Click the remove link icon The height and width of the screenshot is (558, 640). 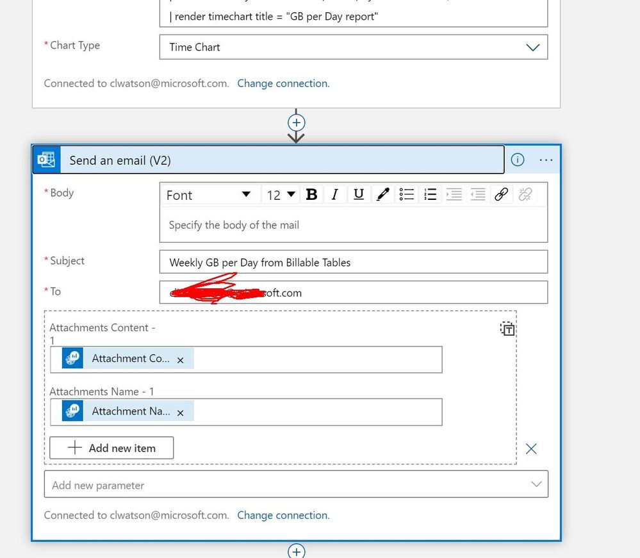525,195
